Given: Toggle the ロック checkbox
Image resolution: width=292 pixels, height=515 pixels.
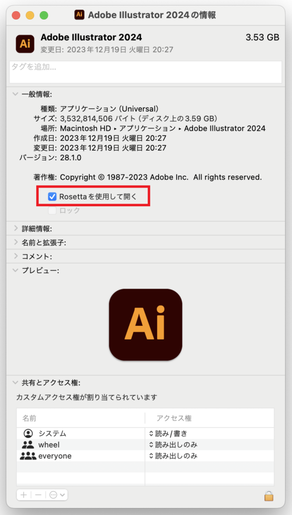Looking at the screenshot, I should point(52,211).
